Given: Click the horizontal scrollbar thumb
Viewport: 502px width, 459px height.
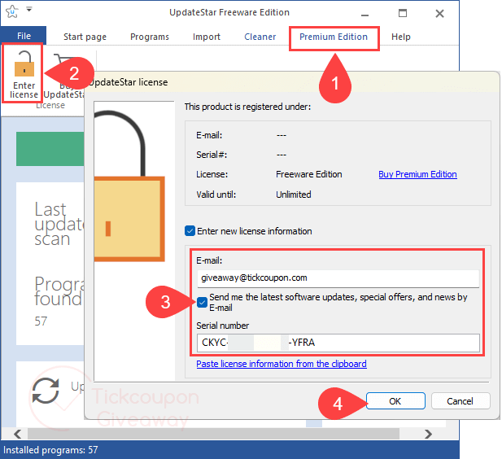Looking at the screenshot, I should click(213, 434).
